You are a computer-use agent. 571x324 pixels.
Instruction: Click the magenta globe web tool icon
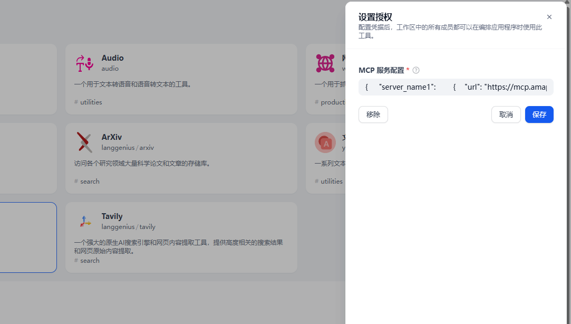coord(325,63)
